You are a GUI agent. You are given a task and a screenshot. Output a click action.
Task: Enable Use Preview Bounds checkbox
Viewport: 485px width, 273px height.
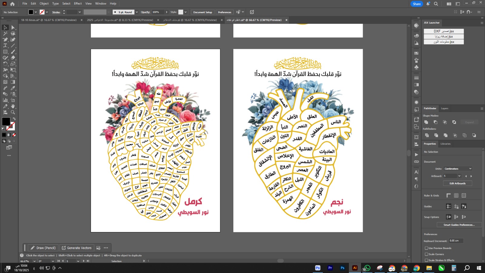(426, 248)
